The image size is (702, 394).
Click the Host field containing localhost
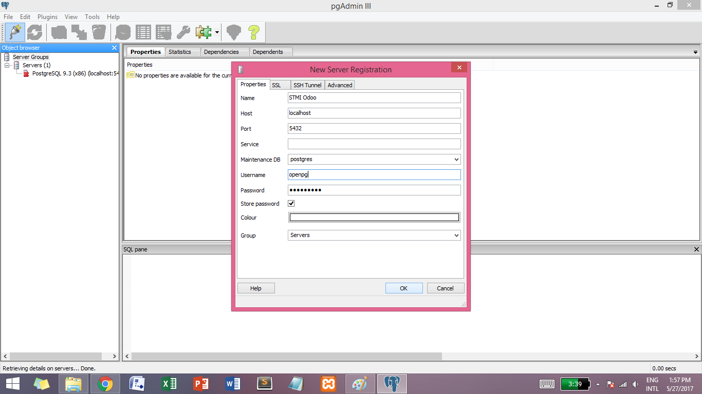pos(374,113)
